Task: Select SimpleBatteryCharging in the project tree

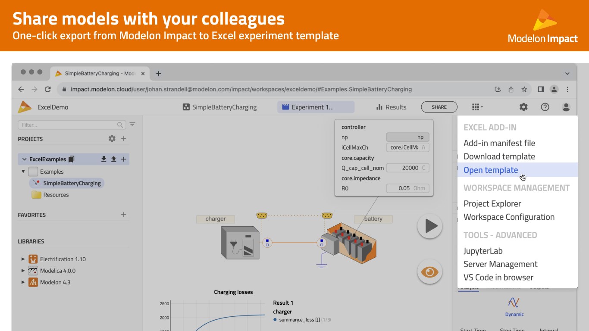Action: 67,183
